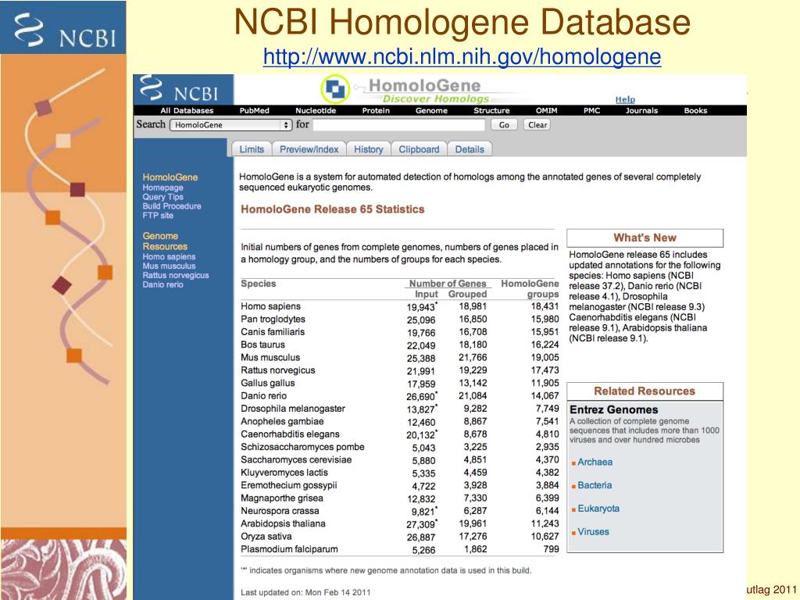This screenshot has width=800, height=600.
Task: Open Danio rerio genome resource link
Action: 162,284
